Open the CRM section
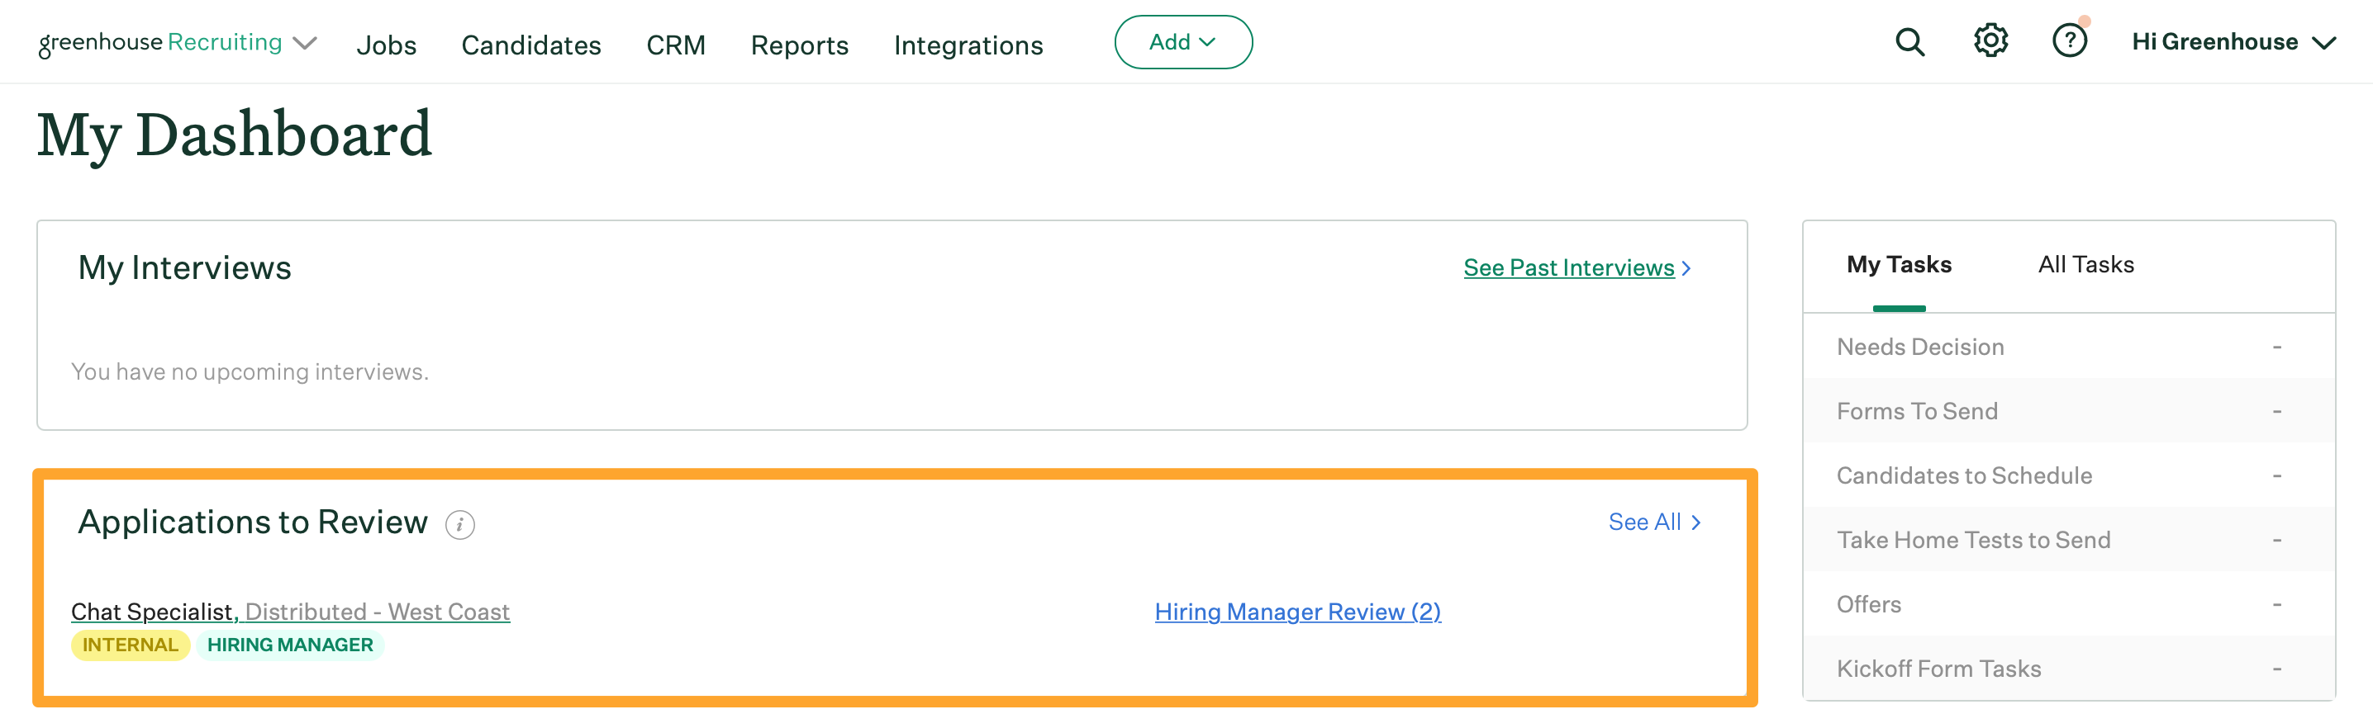The width and height of the screenshot is (2373, 728). click(675, 45)
